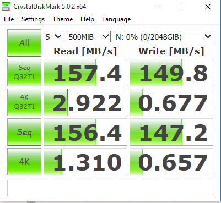Open the File menu

[x=9, y=19]
